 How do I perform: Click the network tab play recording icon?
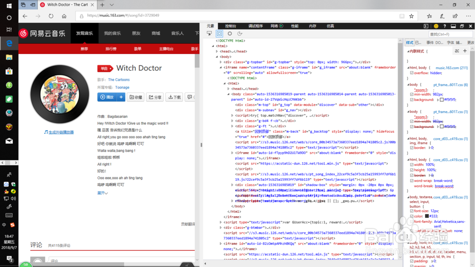click(x=281, y=26)
